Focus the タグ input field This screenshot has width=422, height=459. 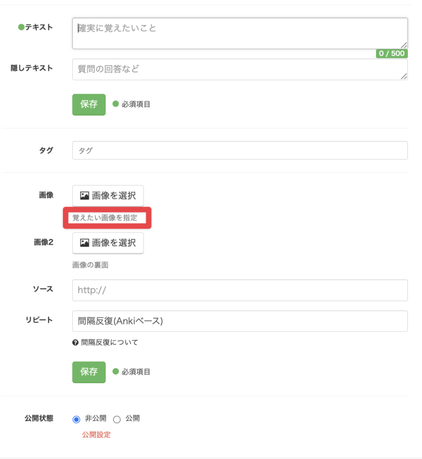239,150
